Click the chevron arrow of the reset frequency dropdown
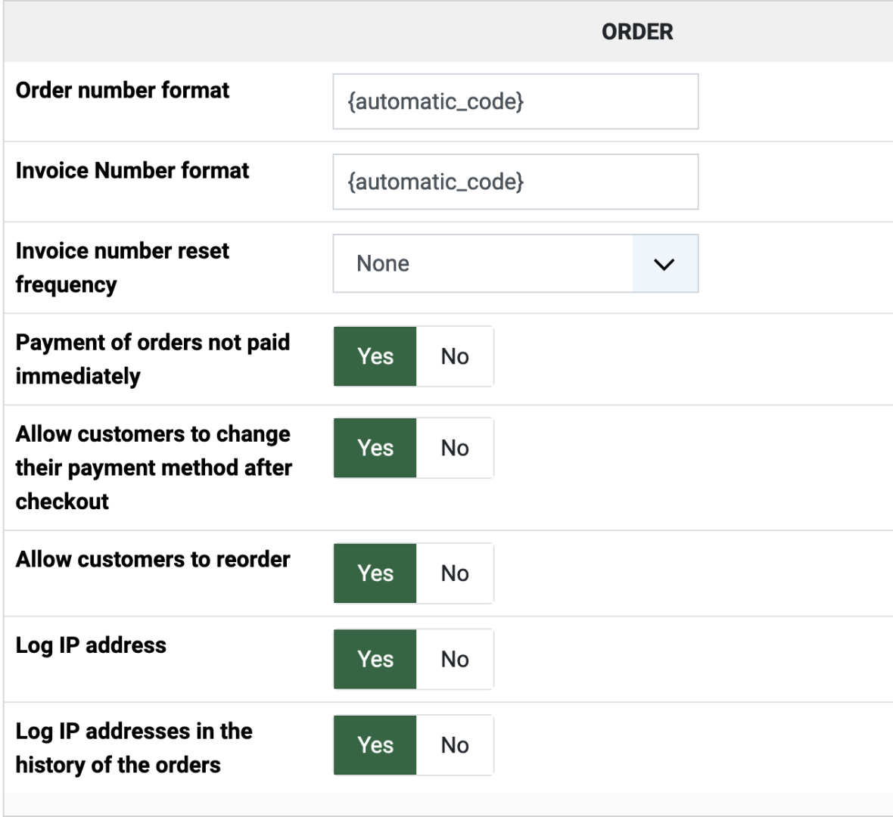This screenshot has height=817, width=893. (x=664, y=264)
